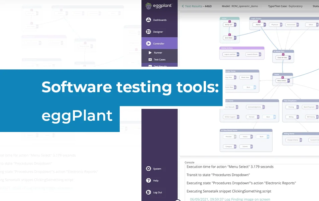The width and height of the screenshot is (319, 201).
Task: Click the code icon on the Submit action
Action: 251,146
